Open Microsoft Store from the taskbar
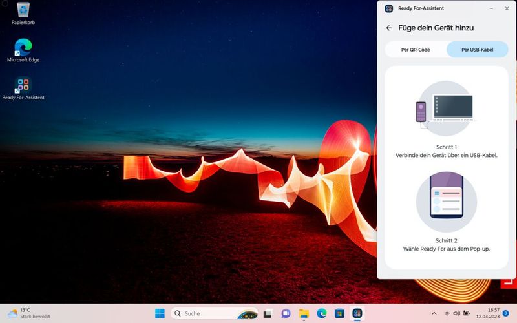The height and width of the screenshot is (323, 517). point(339,313)
